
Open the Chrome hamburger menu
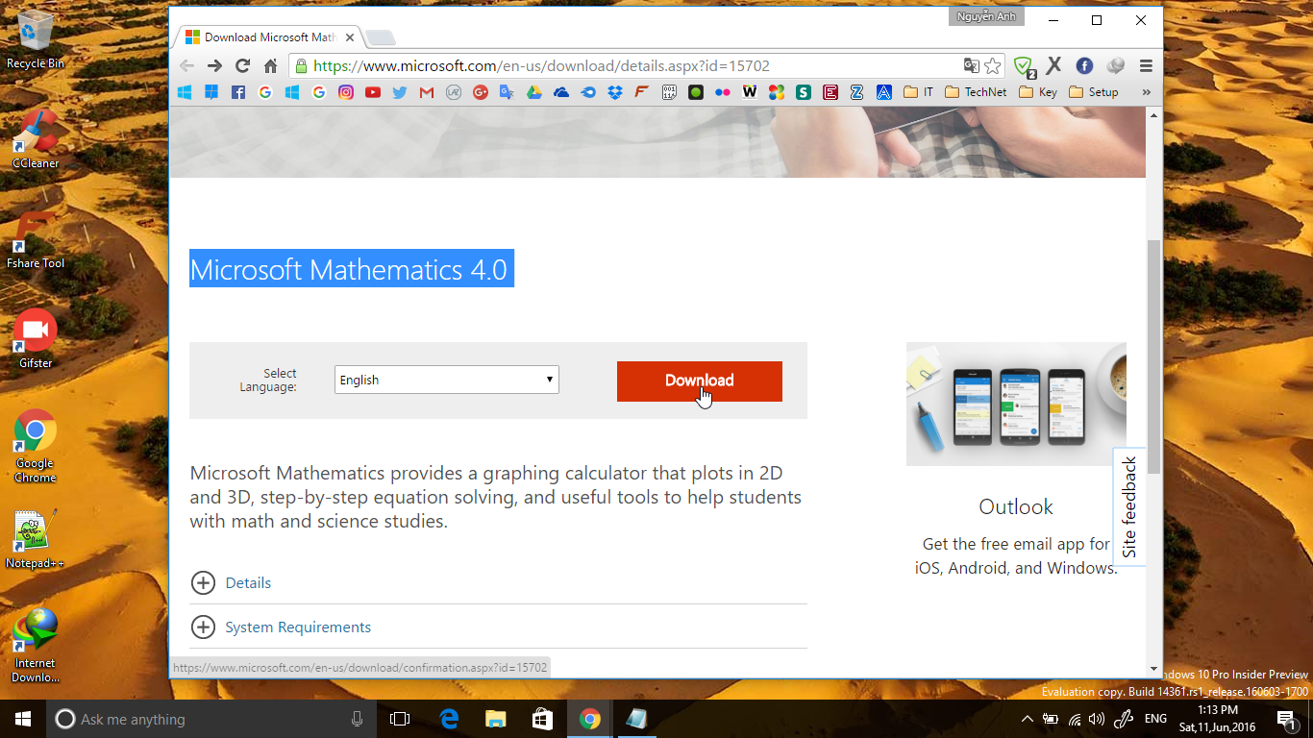1146,66
